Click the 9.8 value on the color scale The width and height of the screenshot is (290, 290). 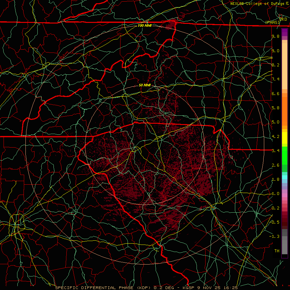point(275,36)
